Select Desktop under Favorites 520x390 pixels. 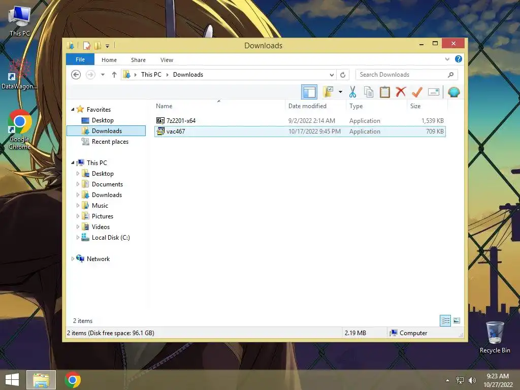click(103, 120)
